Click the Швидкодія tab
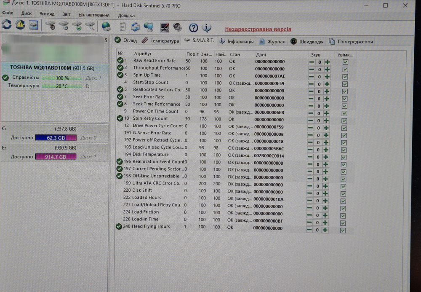Viewport: 421px width, 292px height. 307,42
